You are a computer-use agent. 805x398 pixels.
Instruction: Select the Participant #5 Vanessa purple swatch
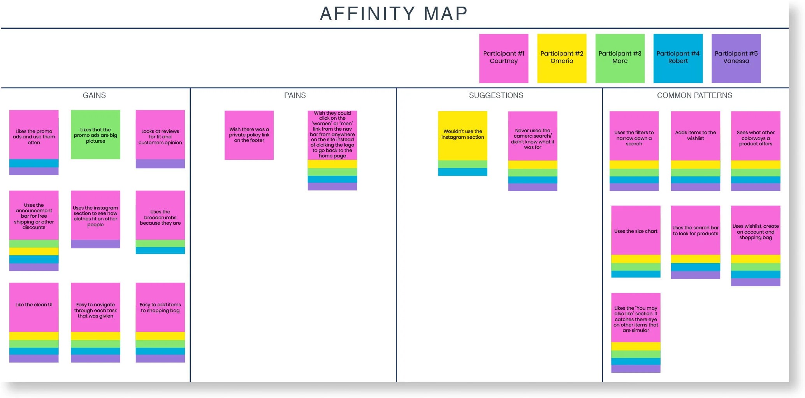736,58
